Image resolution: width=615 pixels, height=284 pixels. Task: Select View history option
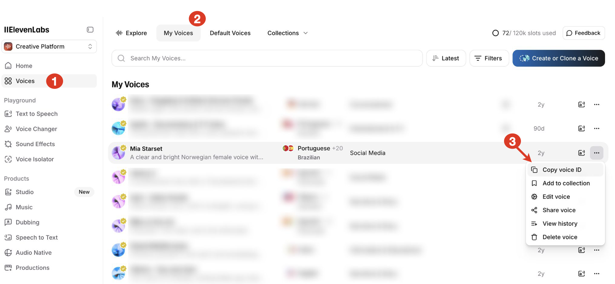tap(565, 224)
